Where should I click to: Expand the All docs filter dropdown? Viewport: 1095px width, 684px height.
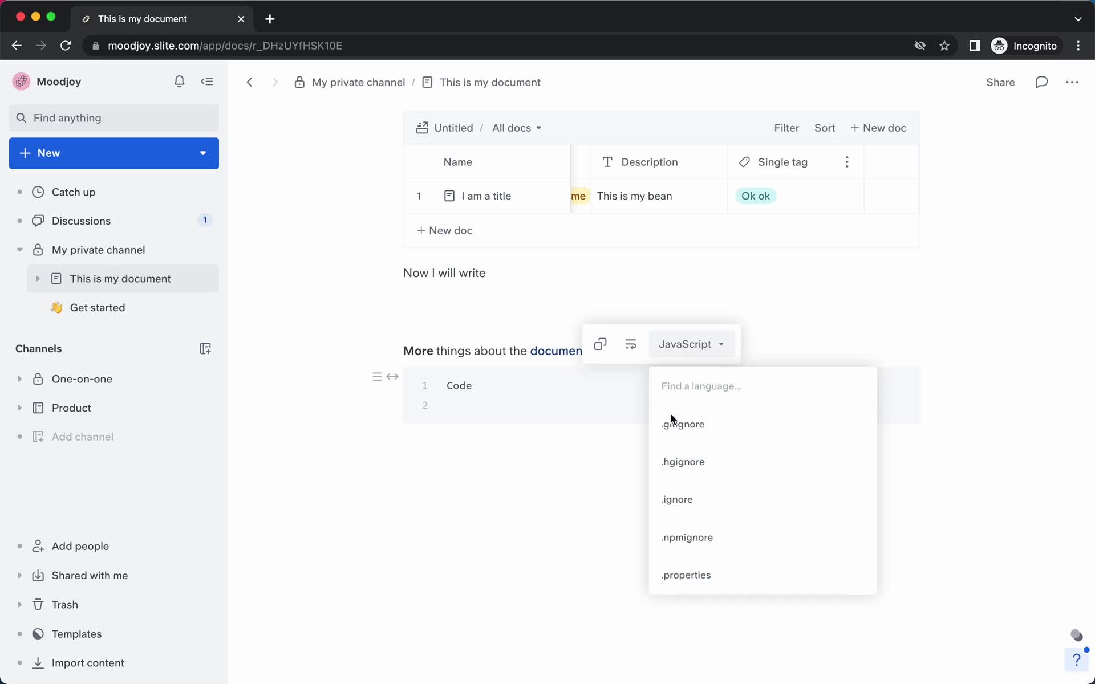coord(514,128)
